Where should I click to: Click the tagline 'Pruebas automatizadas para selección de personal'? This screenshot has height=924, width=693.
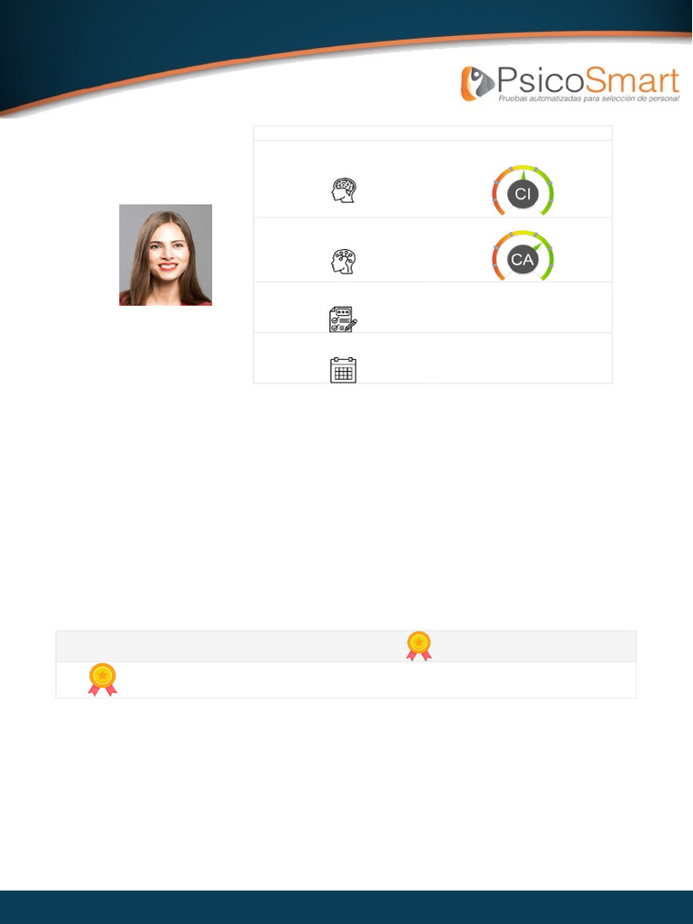588,99
